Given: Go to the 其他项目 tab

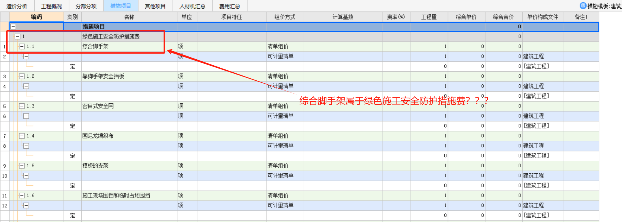Looking at the screenshot, I should tap(155, 6).
